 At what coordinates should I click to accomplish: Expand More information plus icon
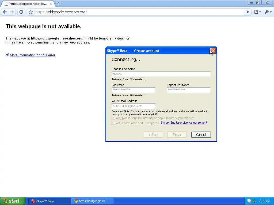point(7,55)
